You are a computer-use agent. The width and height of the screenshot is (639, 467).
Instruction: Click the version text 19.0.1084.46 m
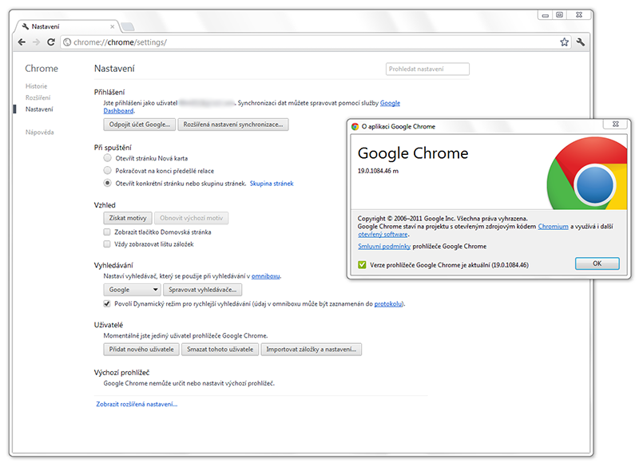coord(378,171)
